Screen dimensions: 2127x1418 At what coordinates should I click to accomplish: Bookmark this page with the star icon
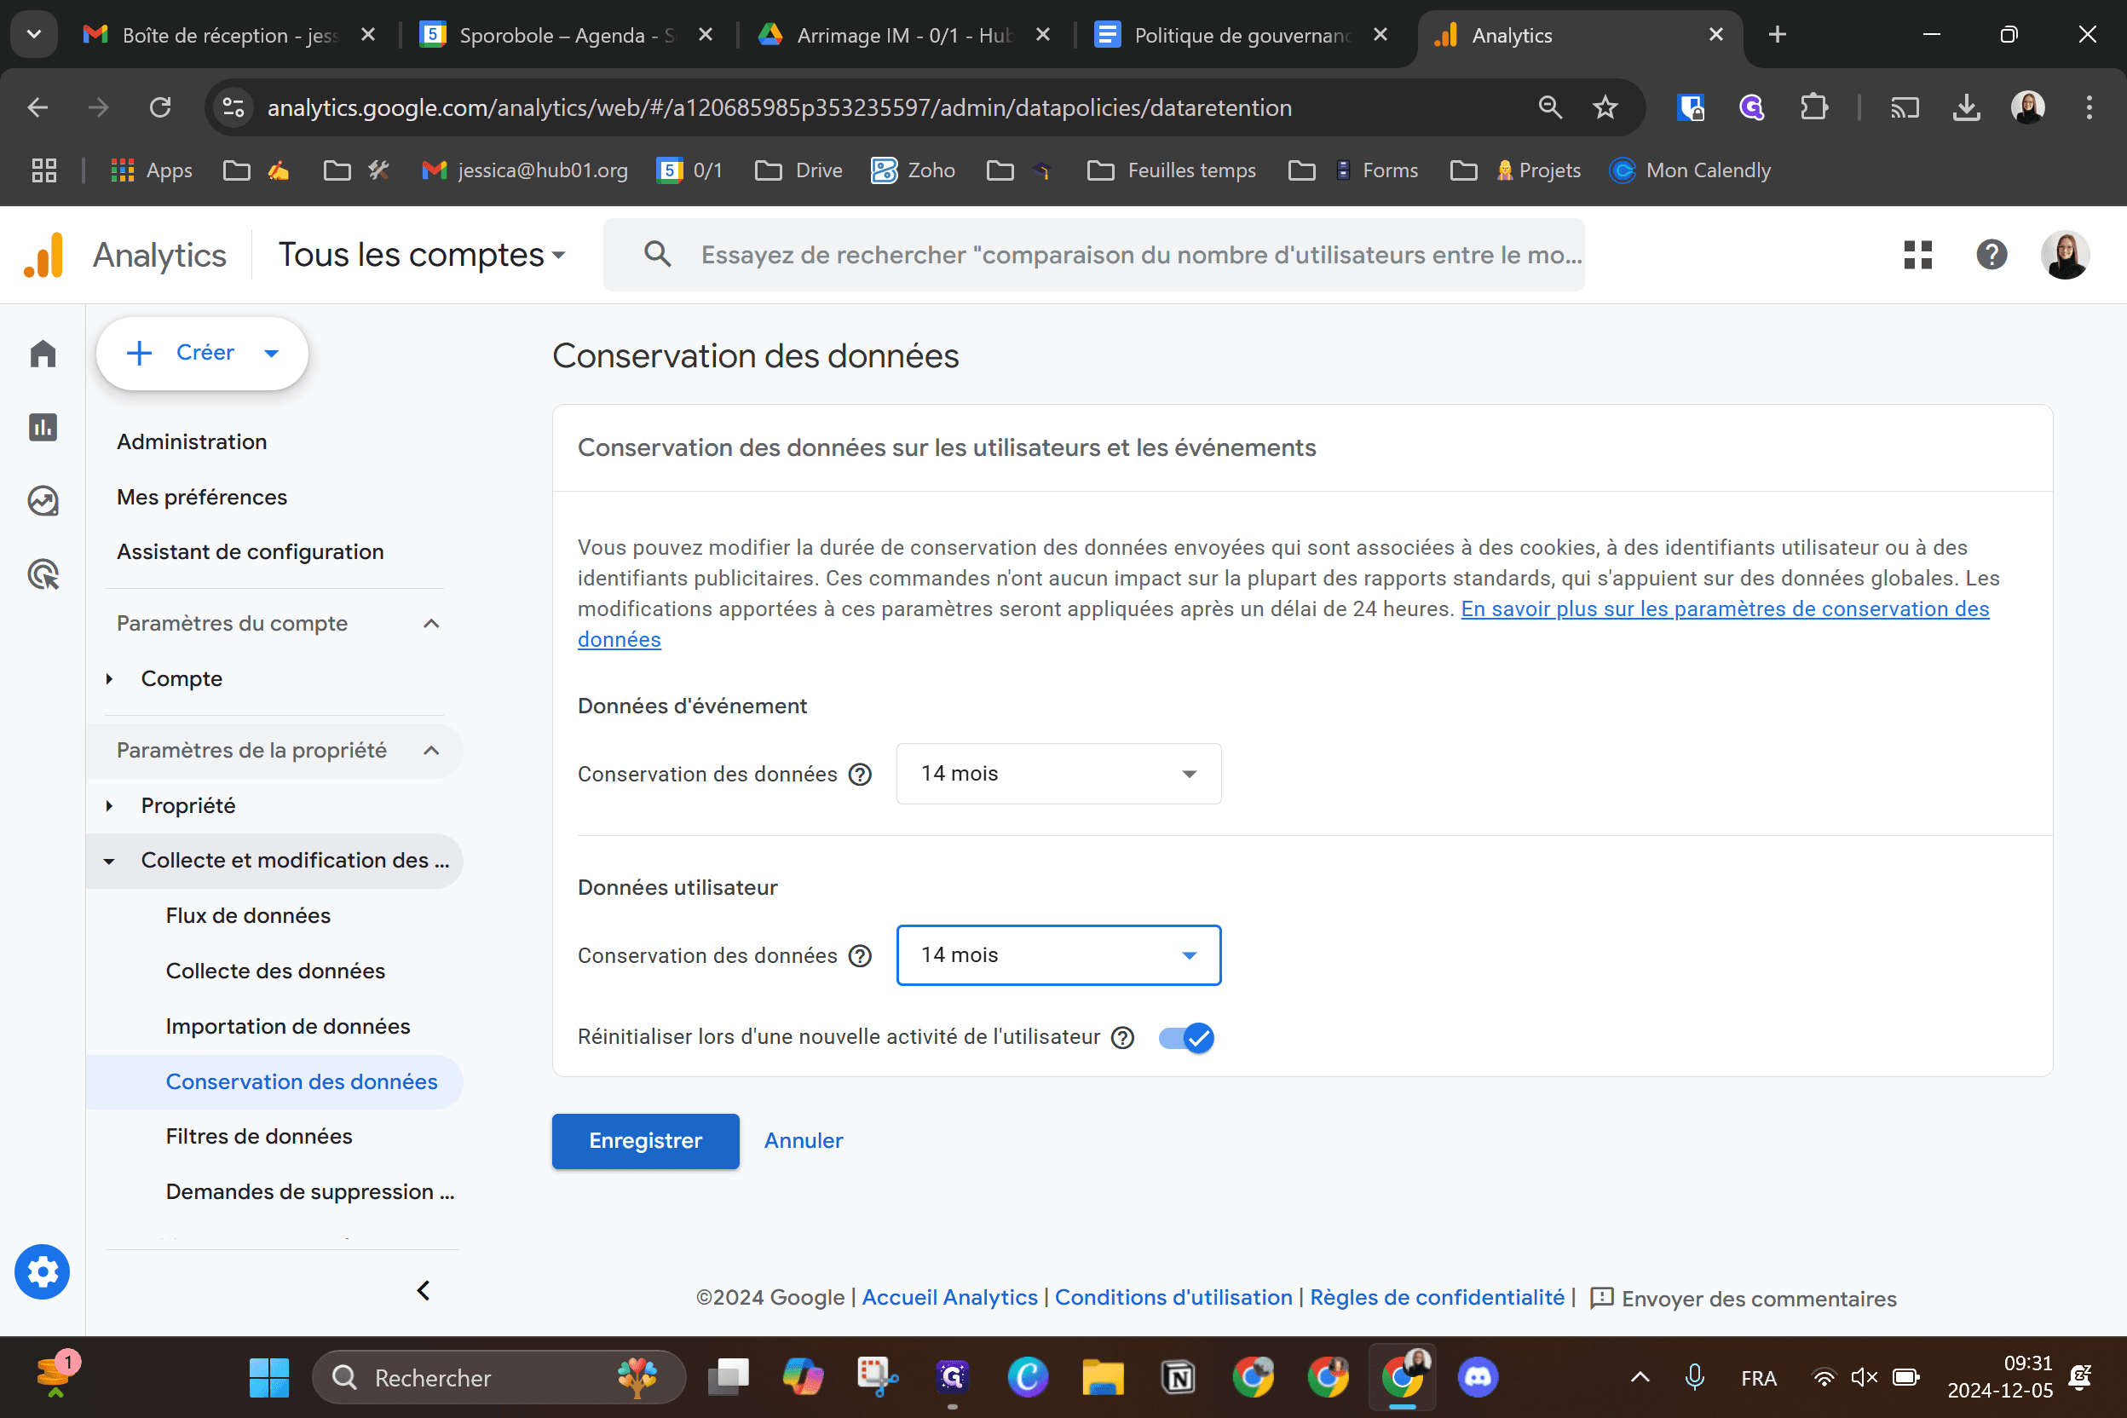(1605, 107)
